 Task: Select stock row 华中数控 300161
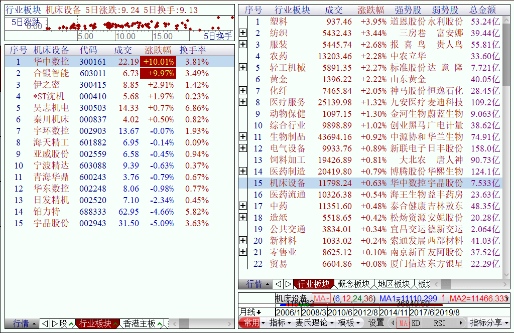[x=119, y=62]
